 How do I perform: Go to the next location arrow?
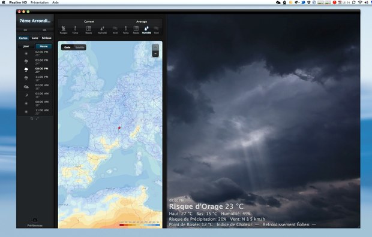(x=44, y=30)
